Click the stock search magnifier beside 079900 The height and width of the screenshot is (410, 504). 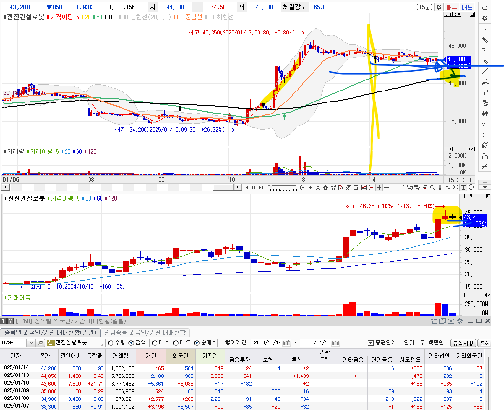pyautogui.click(x=40, y=343)
